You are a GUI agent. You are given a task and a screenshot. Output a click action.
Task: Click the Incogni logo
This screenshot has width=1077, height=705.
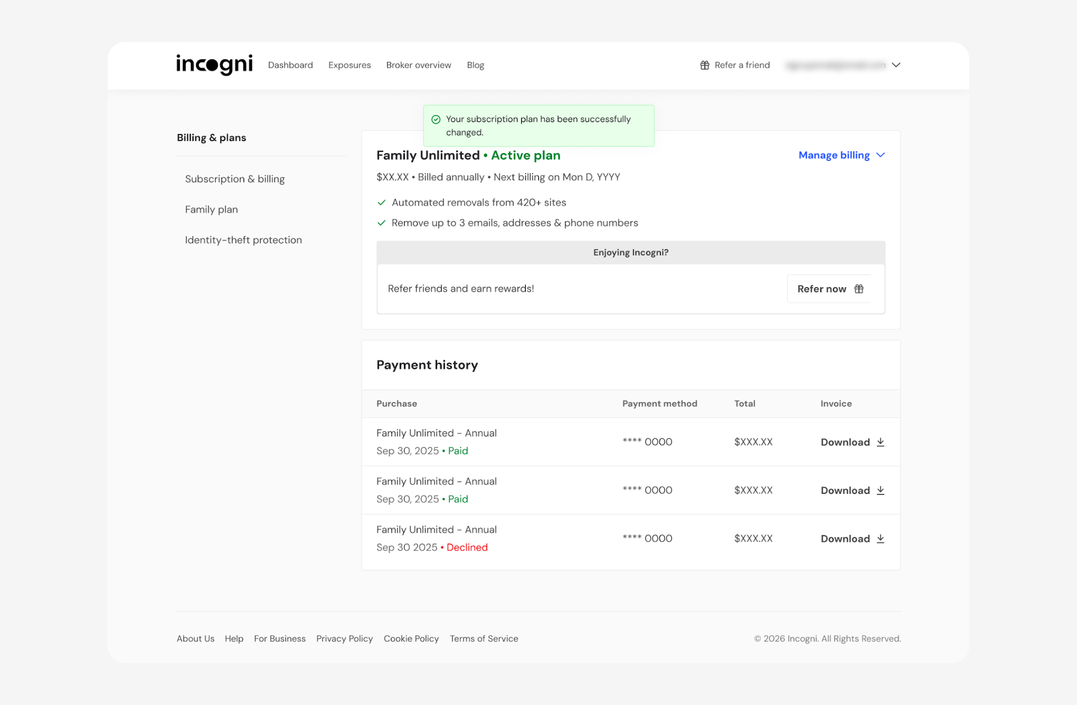click(x=214, y=65)
